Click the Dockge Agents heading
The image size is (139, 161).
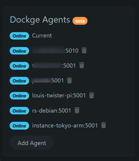tap(40, 20)
